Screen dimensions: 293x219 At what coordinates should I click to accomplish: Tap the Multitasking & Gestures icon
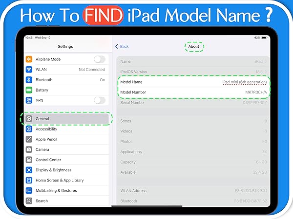pyautogui.click(x=29, y=190)
